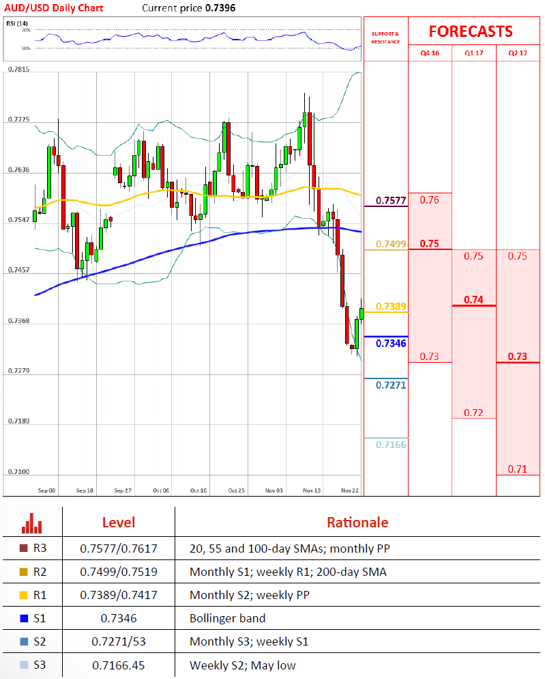Click the 0.7271 support level label
The width and height of the screenshot is (545, 679).
click(391, 385)
